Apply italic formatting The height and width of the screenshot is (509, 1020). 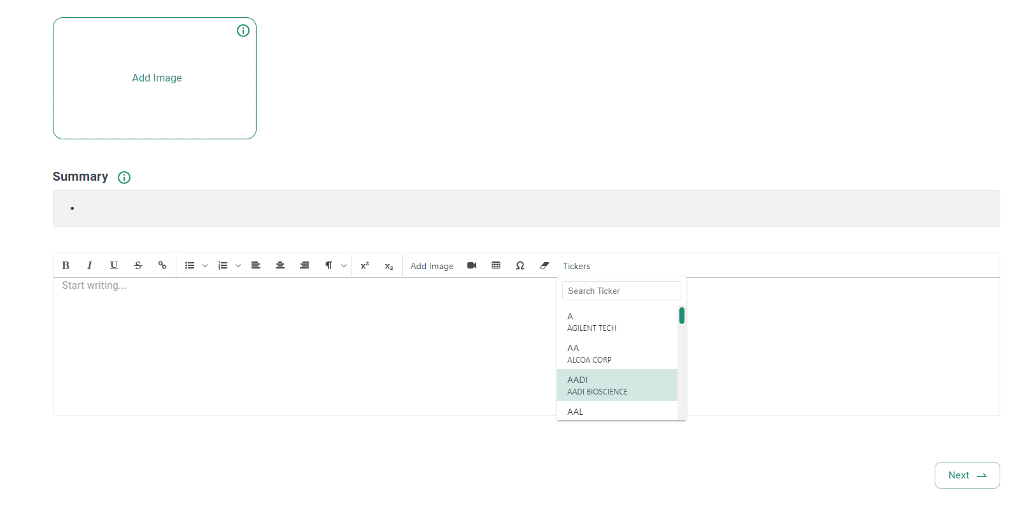90,265
